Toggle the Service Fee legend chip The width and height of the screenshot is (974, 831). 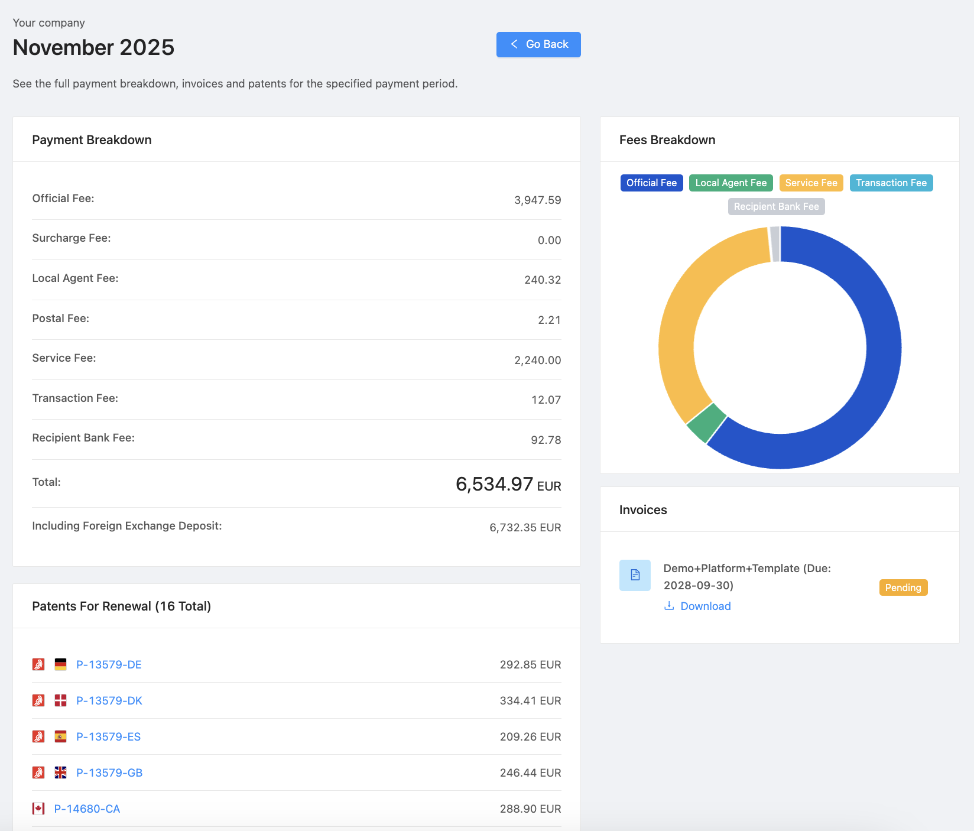(x=811, y=183)
